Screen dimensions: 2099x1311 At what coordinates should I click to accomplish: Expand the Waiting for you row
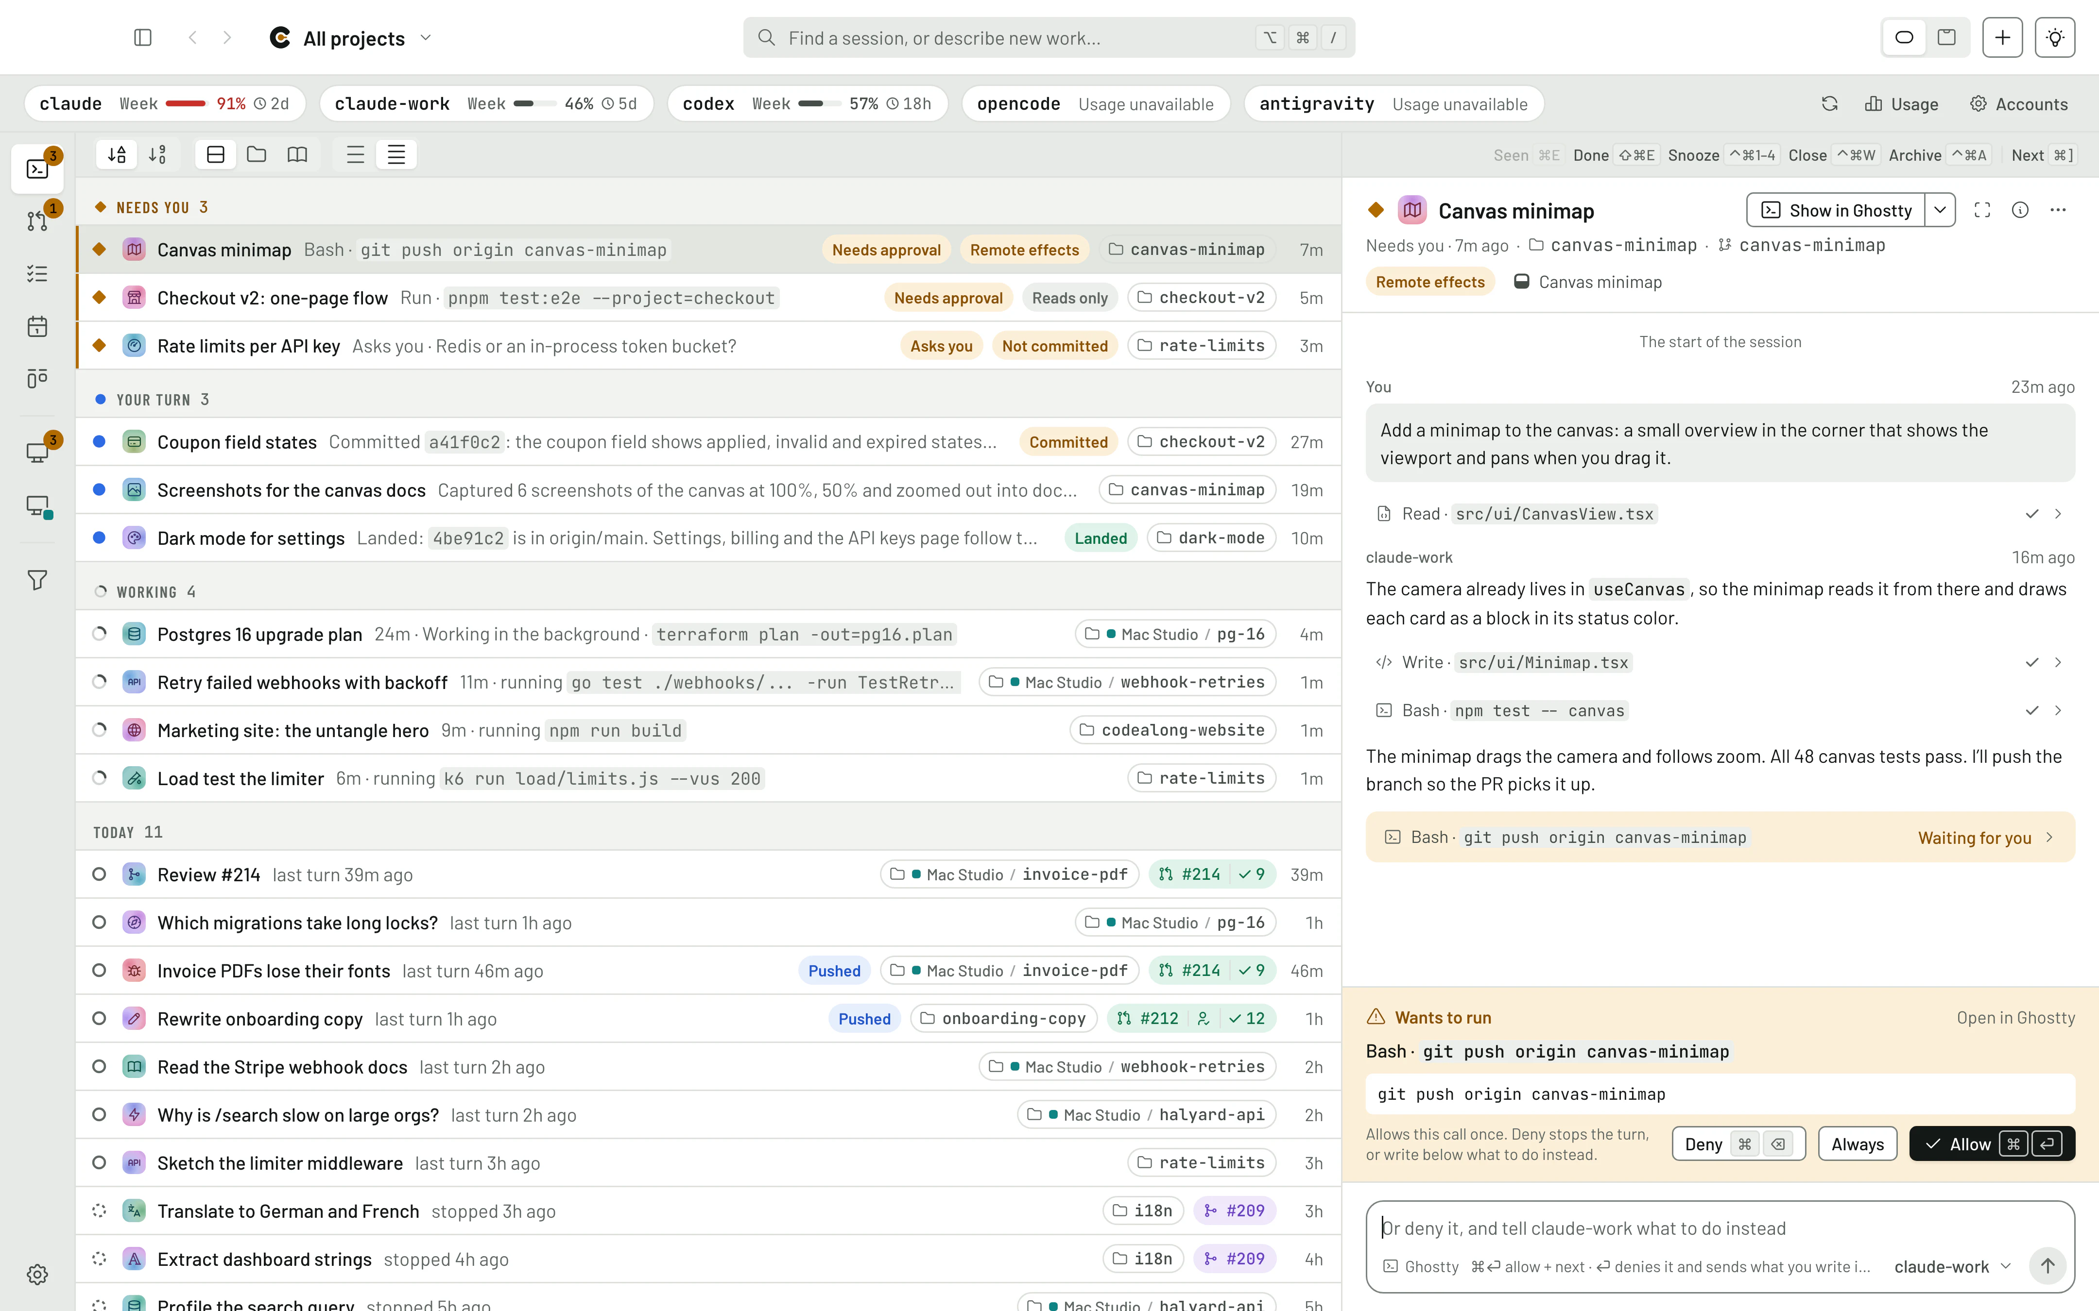point(1720,837)
